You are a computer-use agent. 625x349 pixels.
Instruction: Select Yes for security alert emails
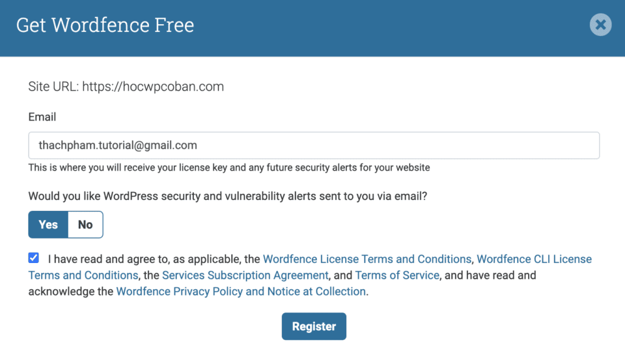[48, 225]
